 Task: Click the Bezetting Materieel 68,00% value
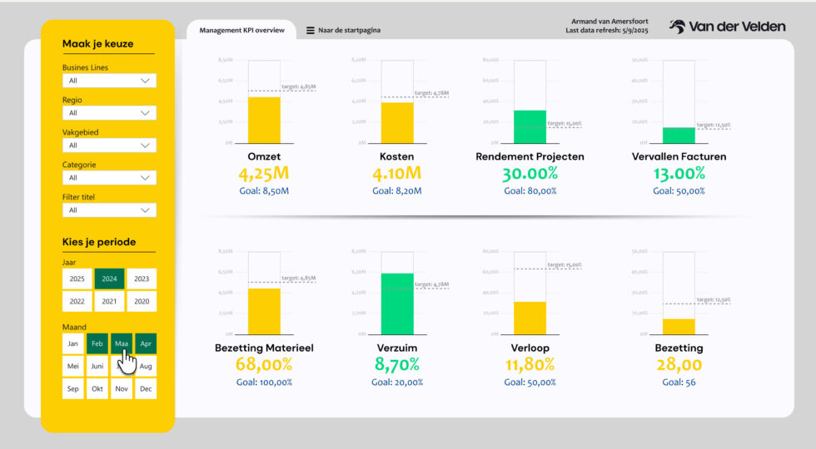pyautogui.click(x=264, y=364)
